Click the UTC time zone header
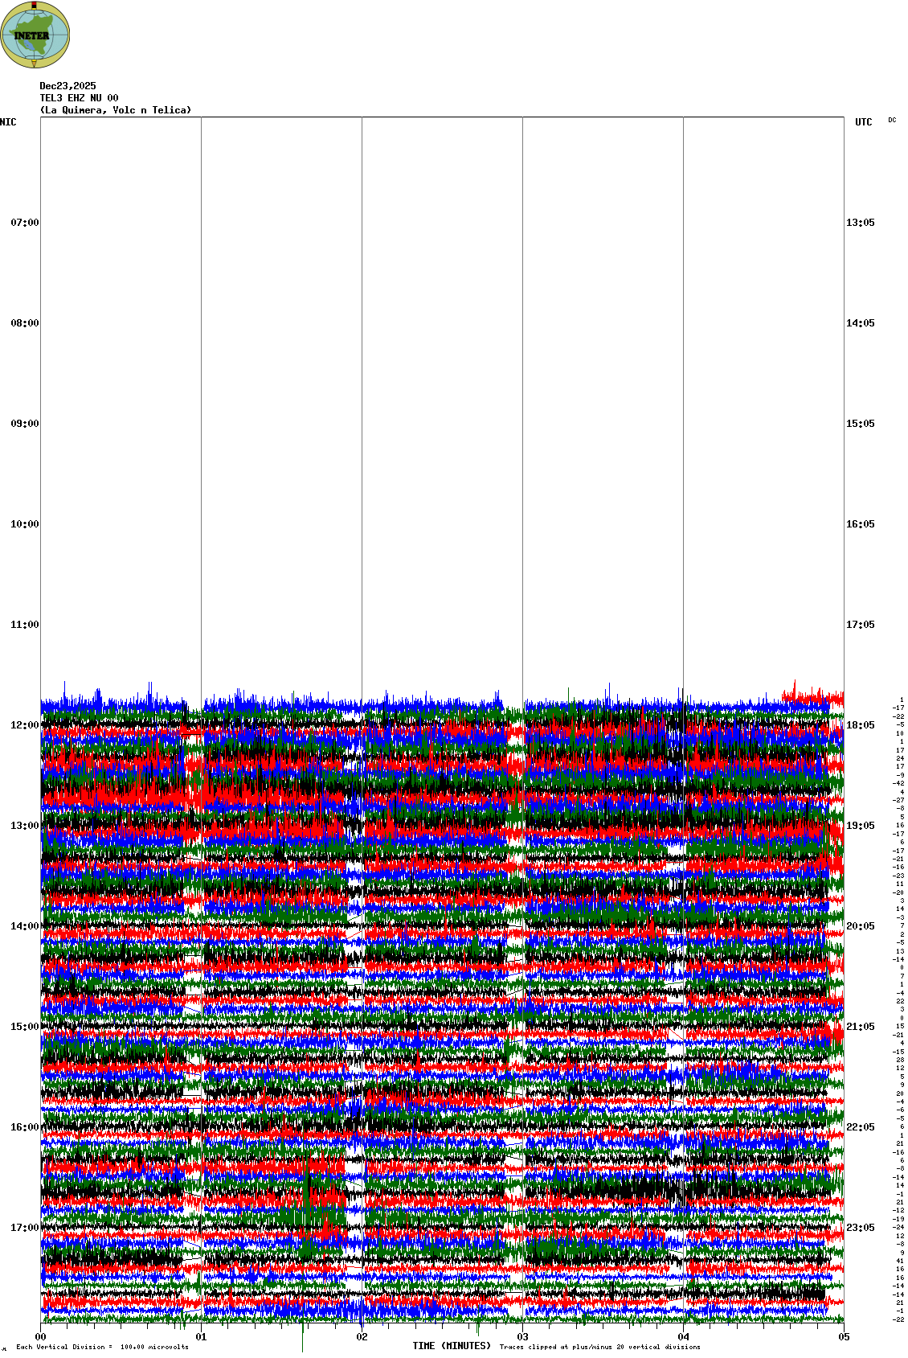This screenshot has height=1358, width=908. point(863,122)
